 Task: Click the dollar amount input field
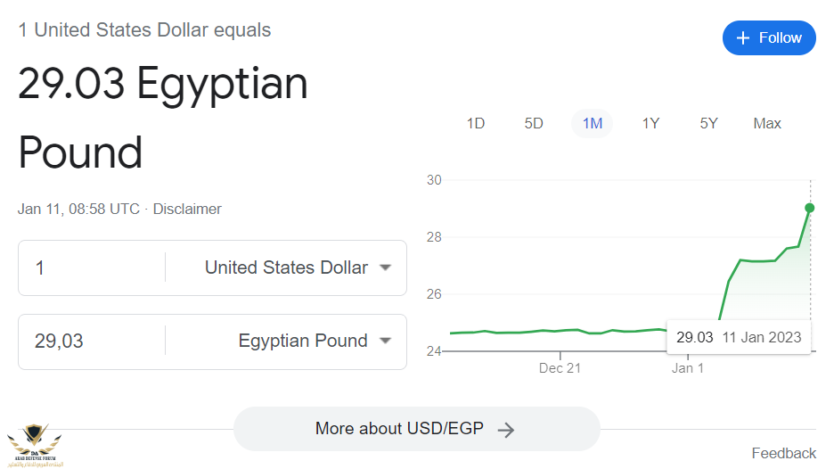[x=92, y=267]
